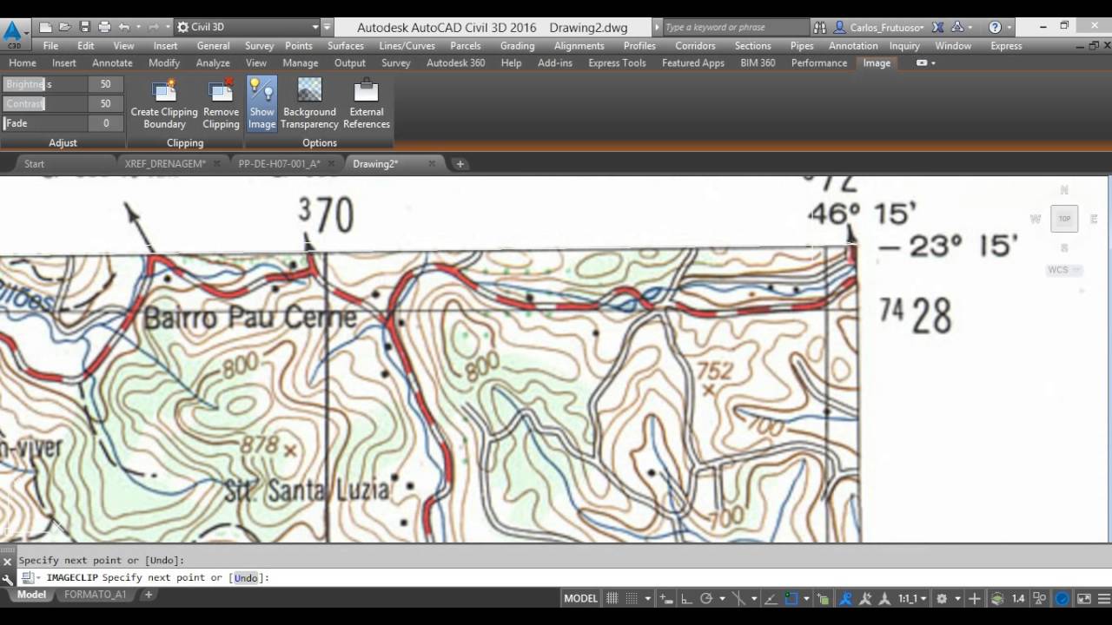The height and width of the screenshot is (625, 1112).
Task: Close the Drawing2 file tab
Action: click(432, 163)
